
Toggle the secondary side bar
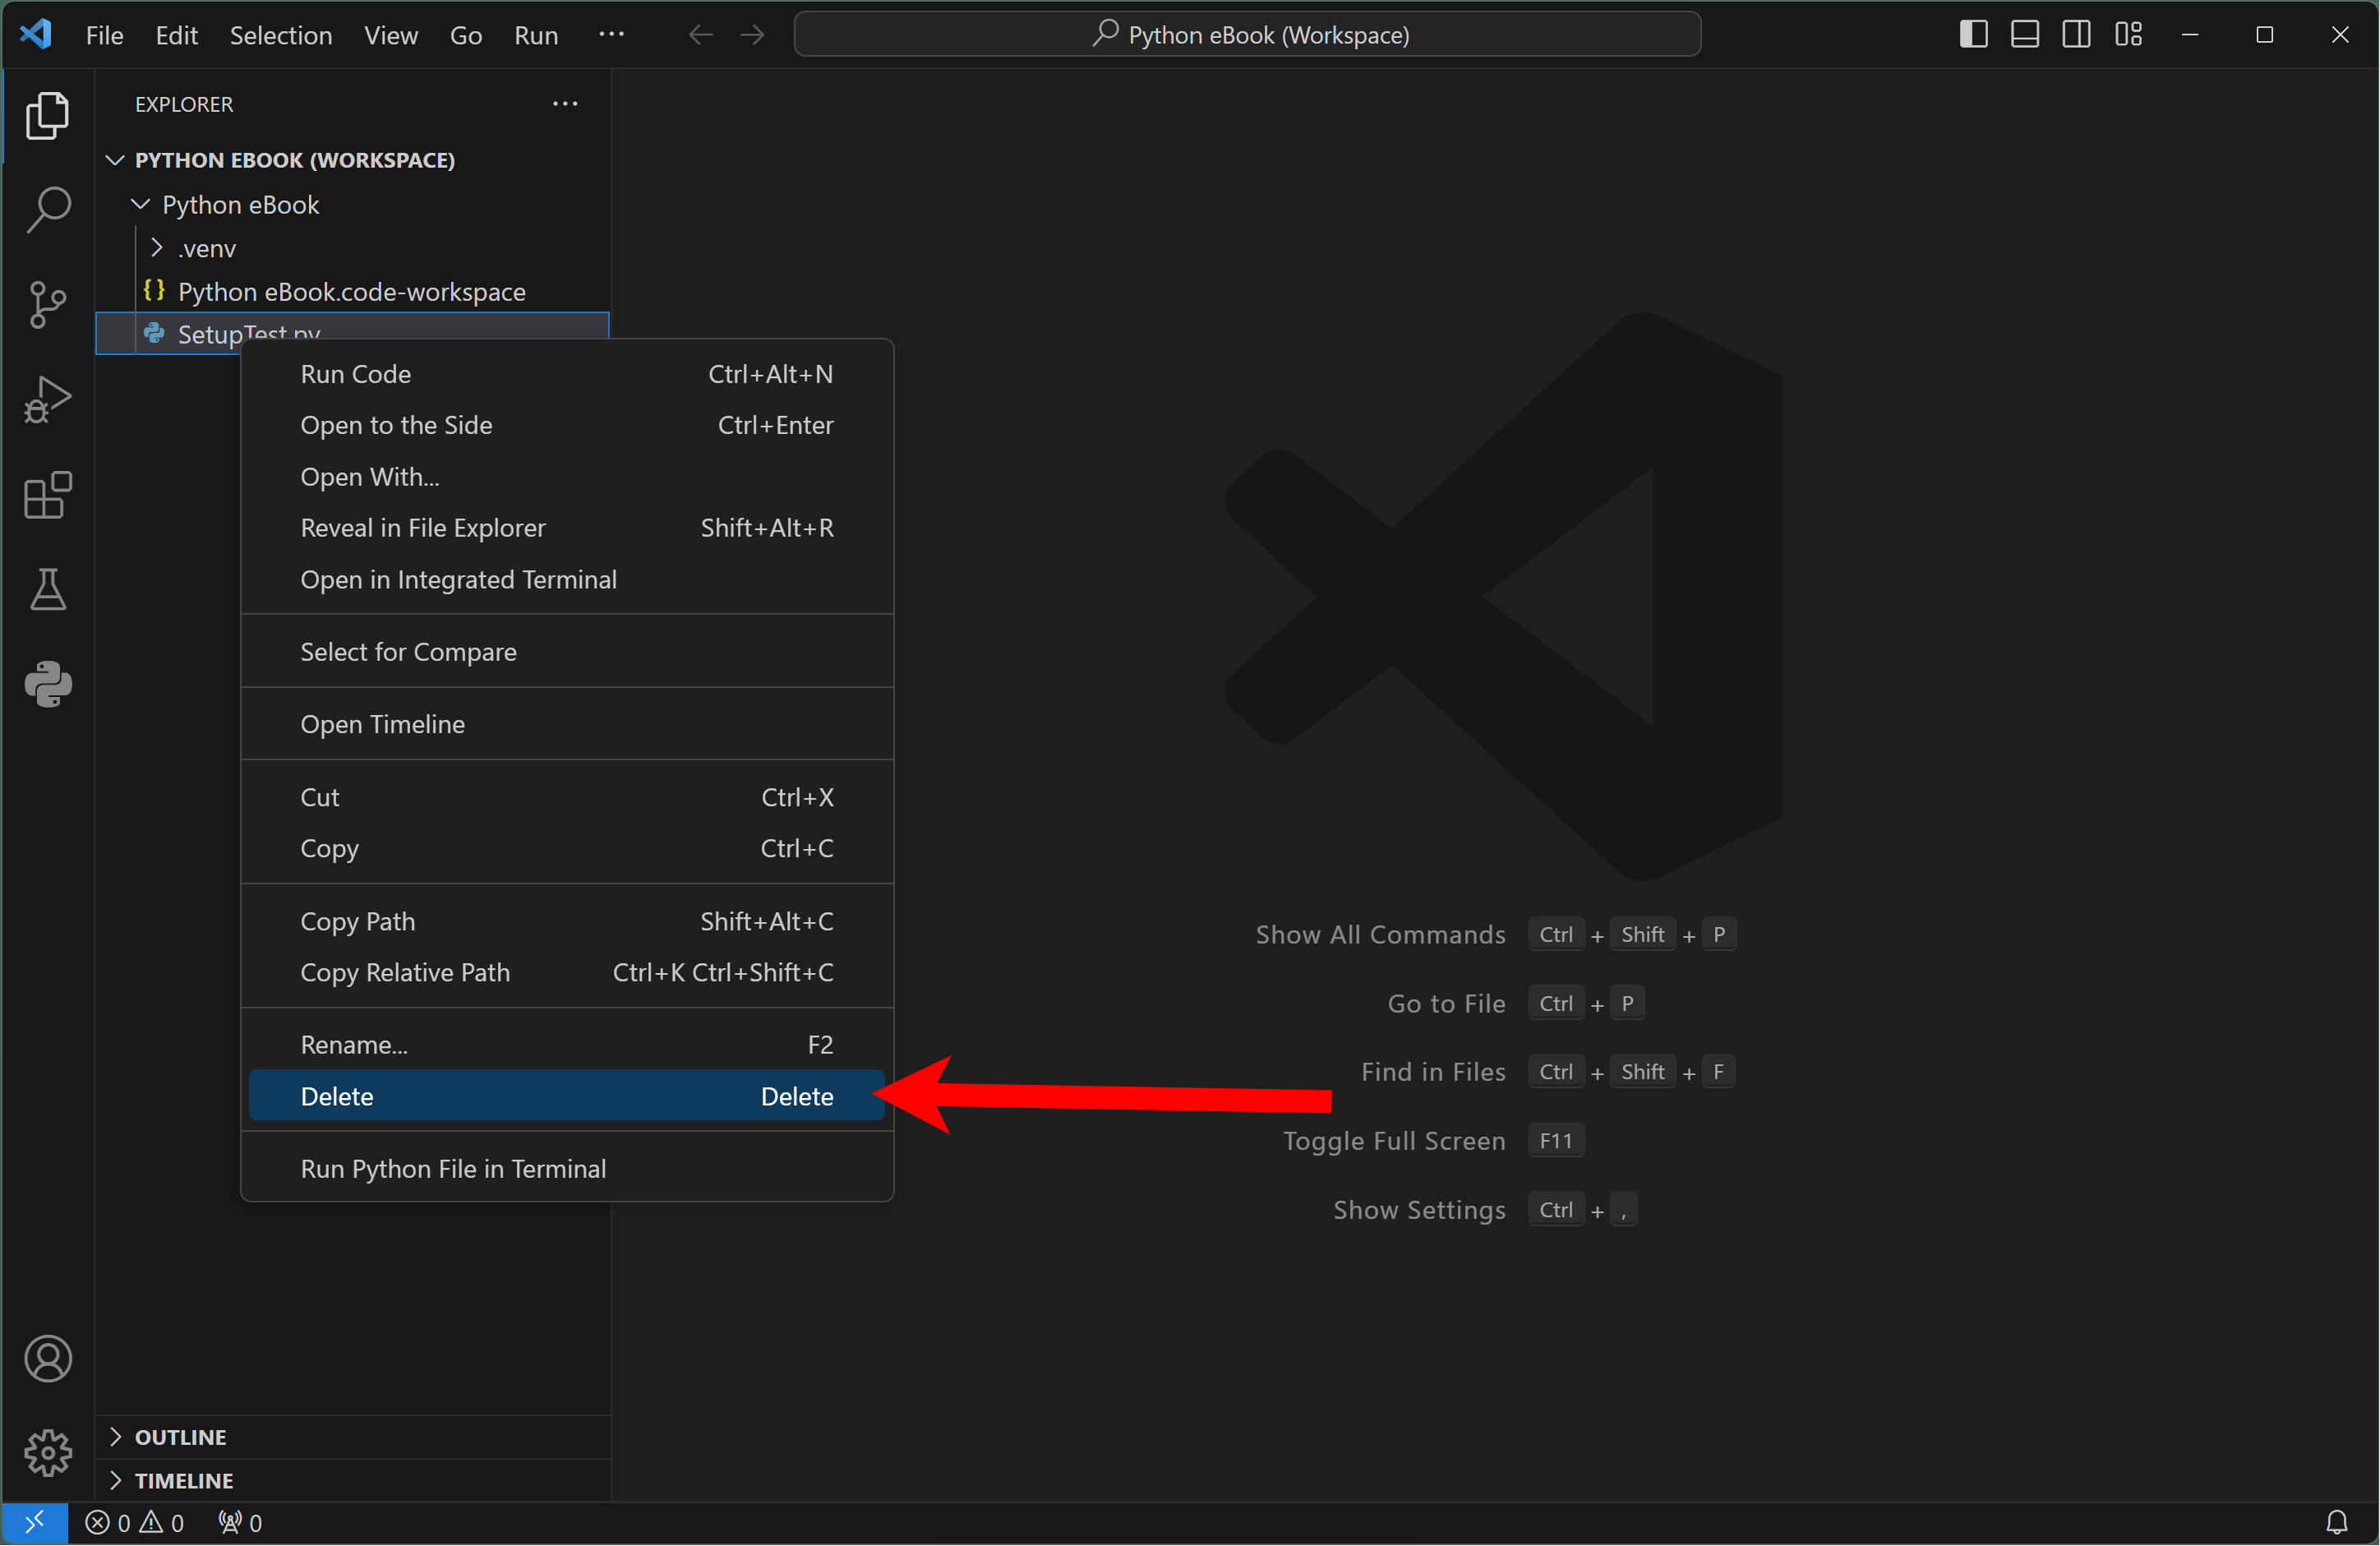click(x=2076, y=34)
